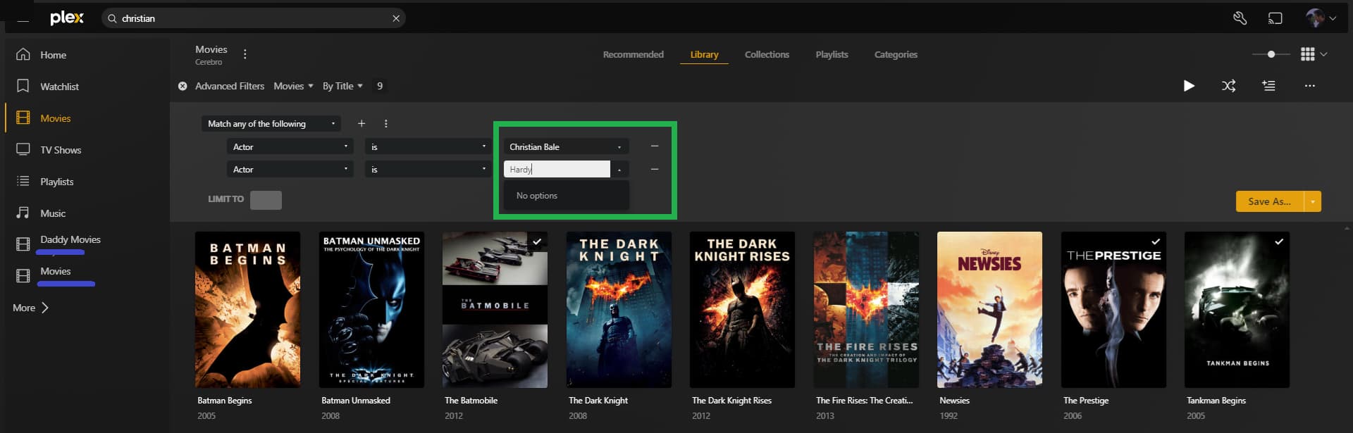
Task: Click the Hardy actor input field
Action: [557, 169]
